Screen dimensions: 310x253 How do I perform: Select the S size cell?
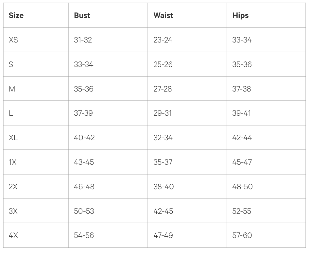(x=11, y=64)
